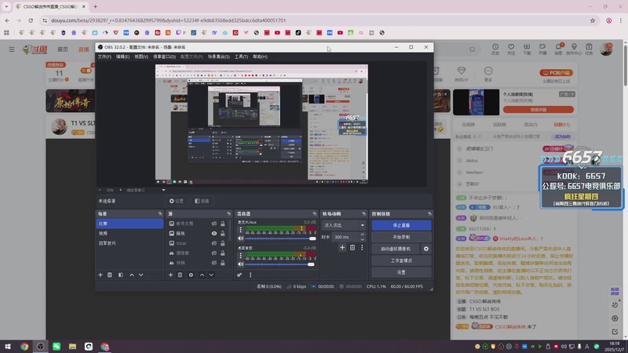Open source properties gear in sources toolbar
The image size is (628, 353).
coord(191,275)
